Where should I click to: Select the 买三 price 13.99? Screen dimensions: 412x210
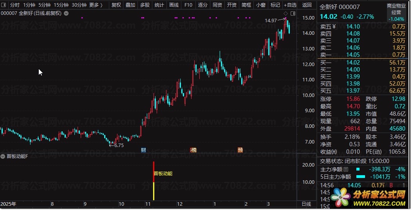[x=353, y=77]
